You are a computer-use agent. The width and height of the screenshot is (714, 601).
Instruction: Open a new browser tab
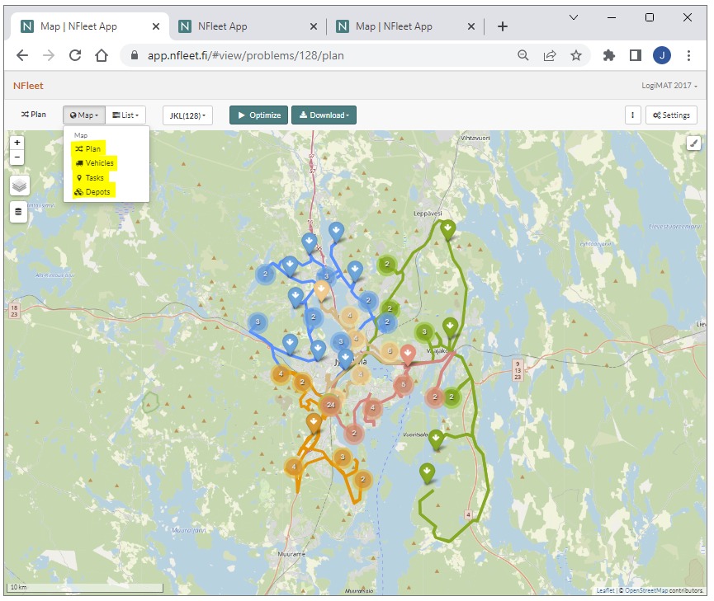coord(502,26)
